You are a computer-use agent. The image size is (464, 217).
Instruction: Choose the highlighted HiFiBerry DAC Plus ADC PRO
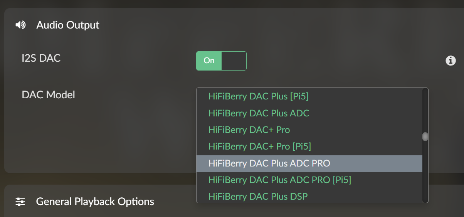(269, 163)
